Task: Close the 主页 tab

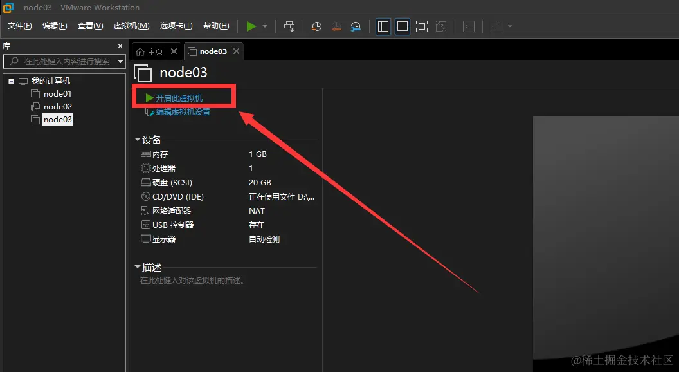Action: 174,51
